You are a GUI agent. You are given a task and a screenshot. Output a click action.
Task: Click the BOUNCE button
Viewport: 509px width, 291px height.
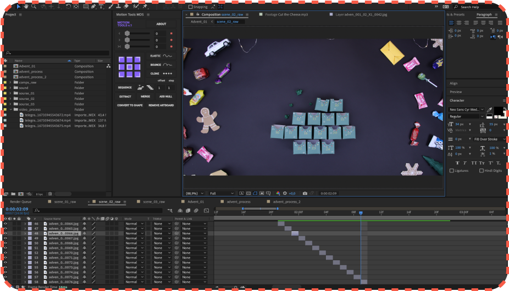pos(161,65)
